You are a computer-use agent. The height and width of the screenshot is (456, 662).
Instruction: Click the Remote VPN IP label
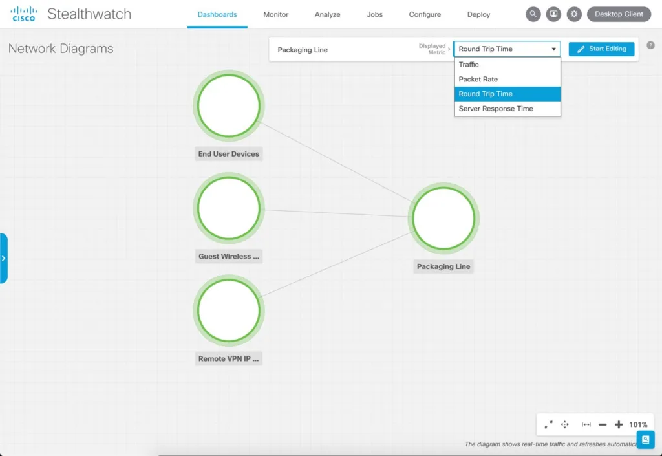(x=228, y=358)
